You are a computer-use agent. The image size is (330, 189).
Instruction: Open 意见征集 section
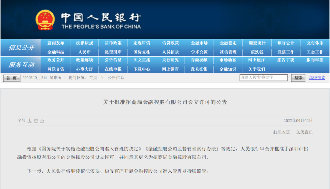click(x=199, y=69)
